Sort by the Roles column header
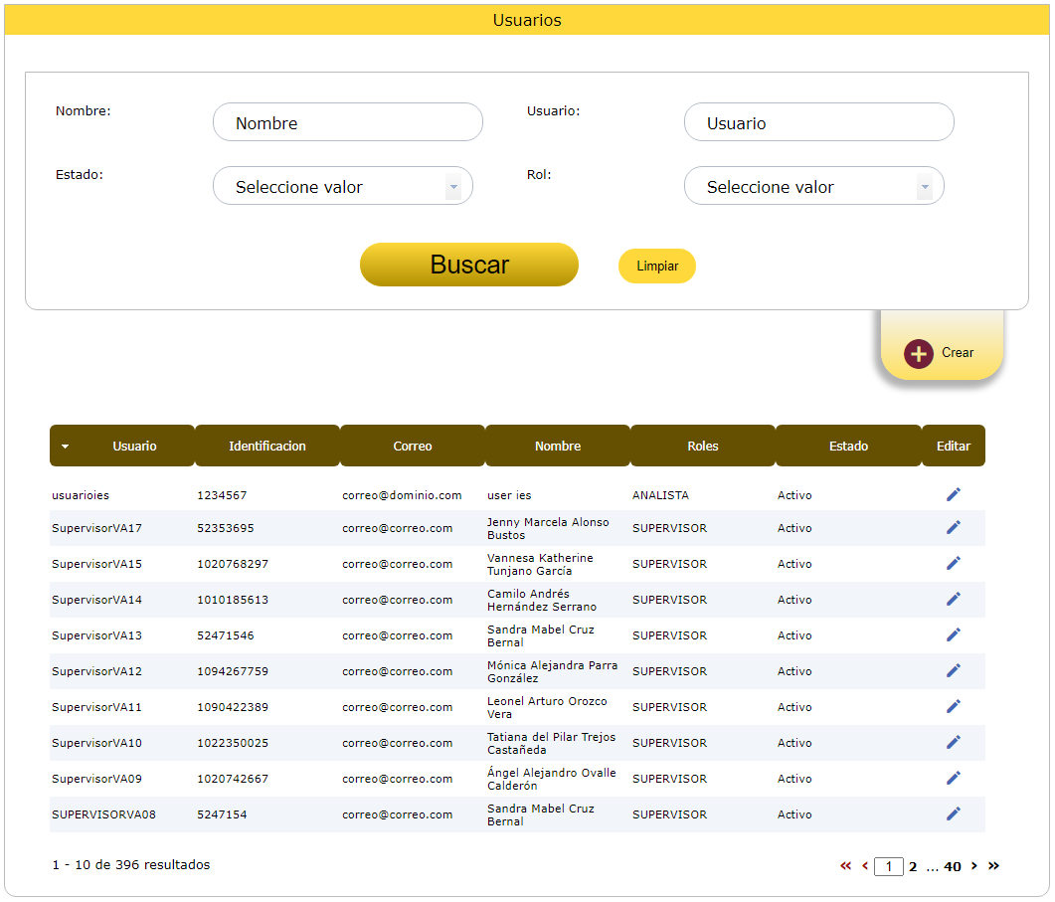 click(x=702, y=447)
